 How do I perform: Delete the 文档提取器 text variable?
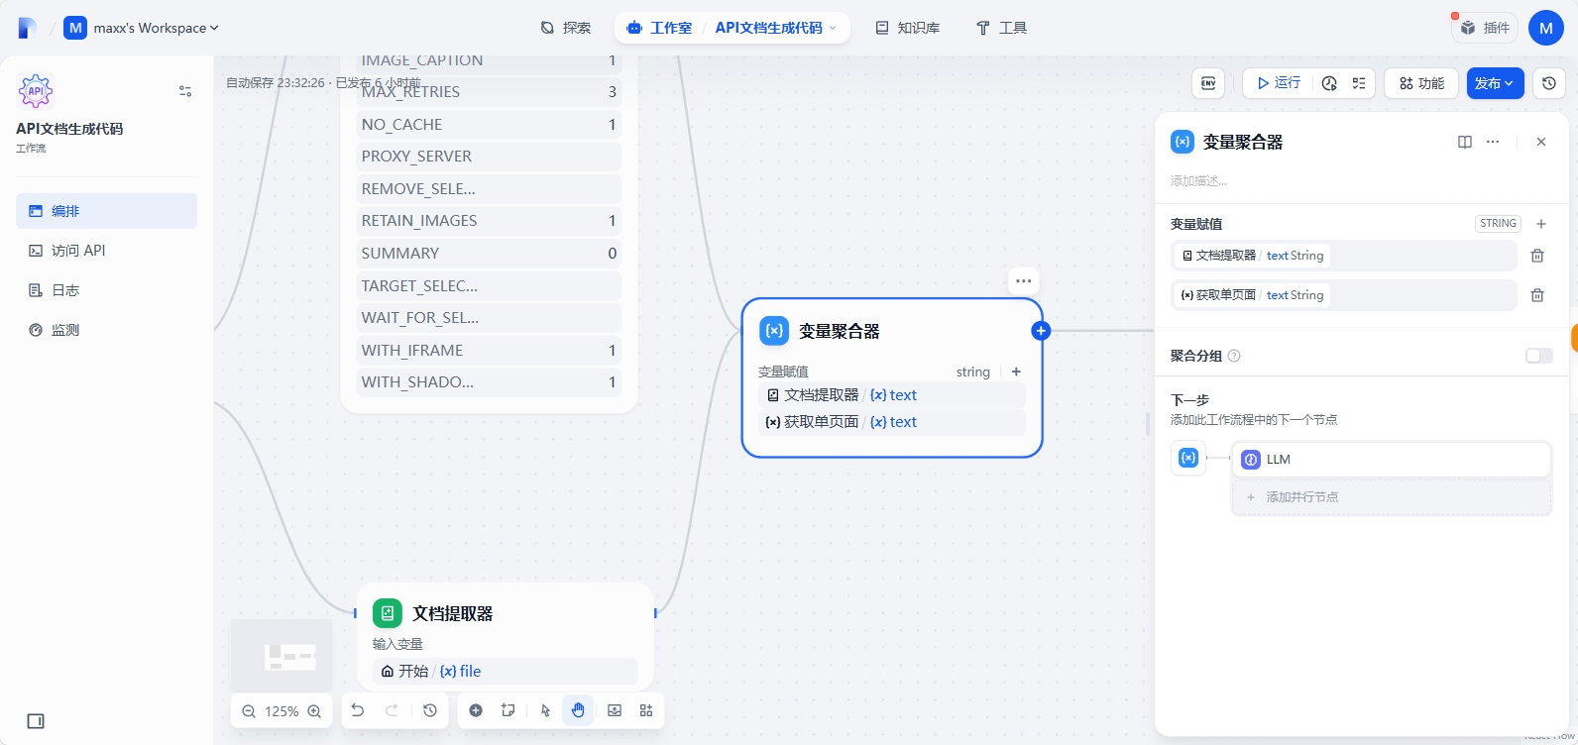click(1537, 256)
